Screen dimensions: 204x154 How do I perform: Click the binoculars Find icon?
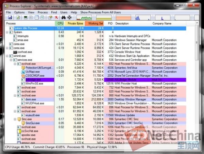(x=64, y=17)
